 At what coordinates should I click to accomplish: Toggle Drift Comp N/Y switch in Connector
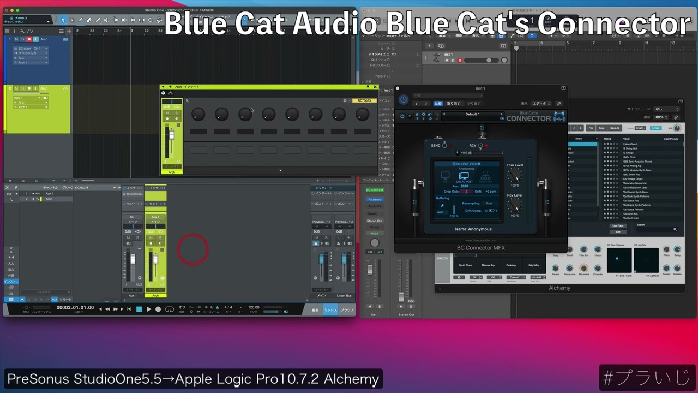[x=491, y=210]
